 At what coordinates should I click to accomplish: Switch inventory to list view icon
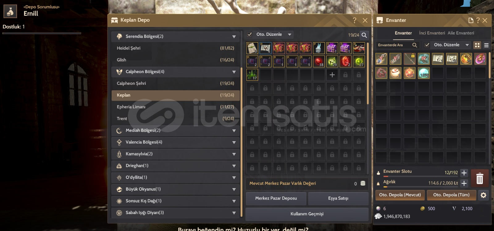(486, 45)
